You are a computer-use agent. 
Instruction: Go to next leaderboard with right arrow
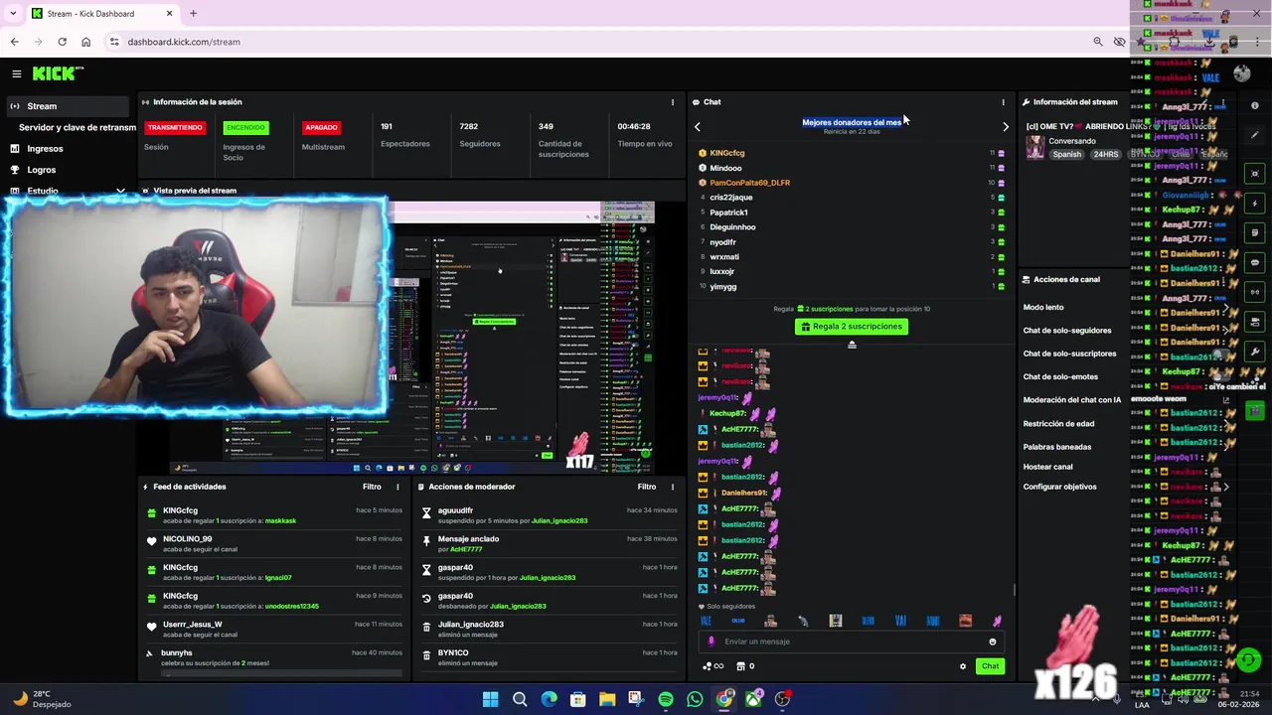click(1005, 127)
